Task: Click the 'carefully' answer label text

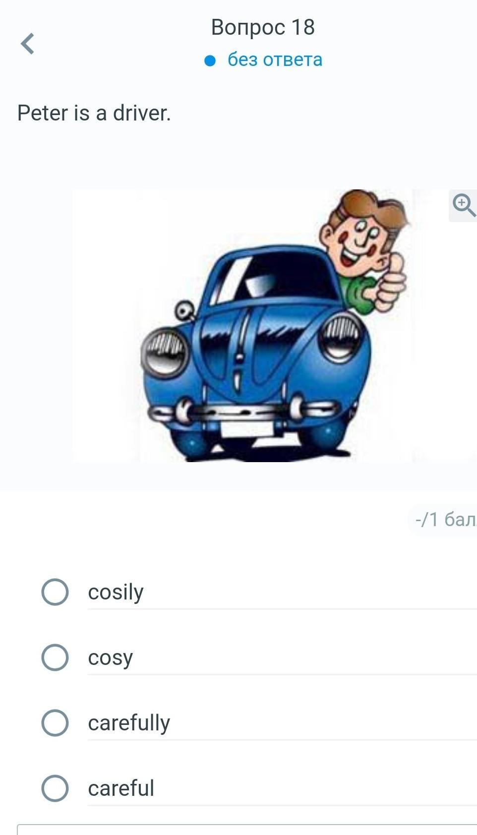Action: (129, 723)
